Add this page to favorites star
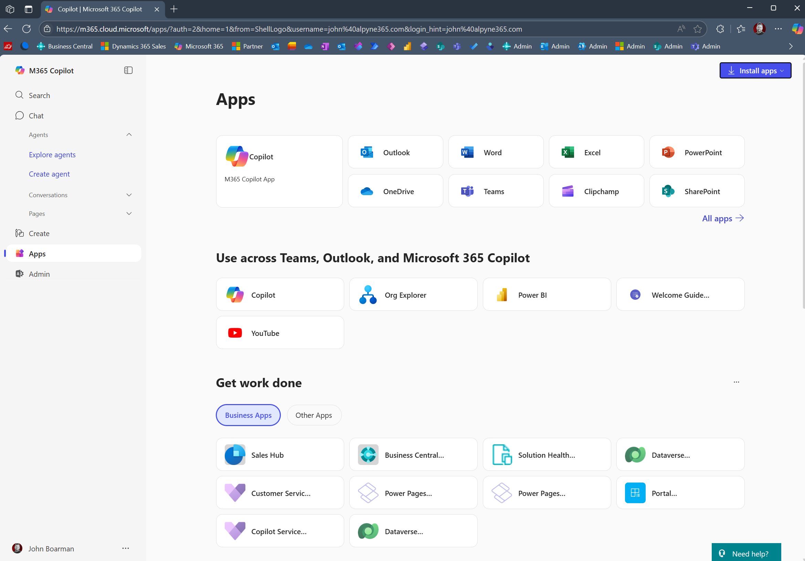Viewport: 805px width, 561px height. click(697, 29)
